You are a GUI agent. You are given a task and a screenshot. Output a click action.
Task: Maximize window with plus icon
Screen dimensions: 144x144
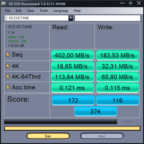click(131, 3)
